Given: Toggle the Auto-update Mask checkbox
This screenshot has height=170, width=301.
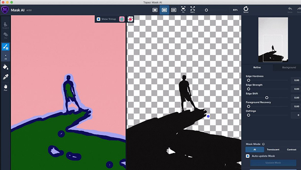Looking at the screenshot, I should [248, 156].
